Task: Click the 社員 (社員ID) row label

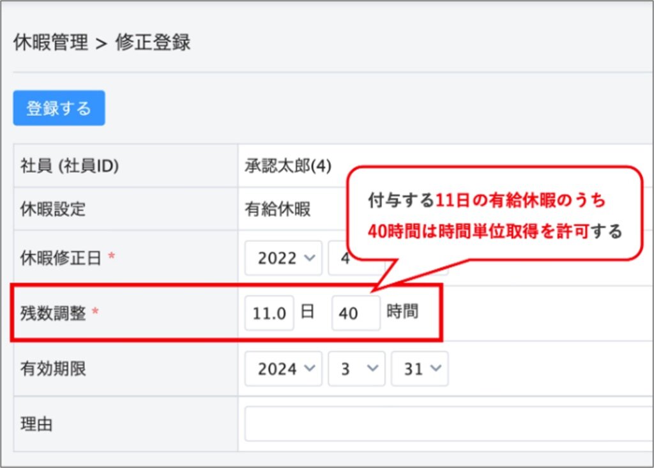Action: 70,165
